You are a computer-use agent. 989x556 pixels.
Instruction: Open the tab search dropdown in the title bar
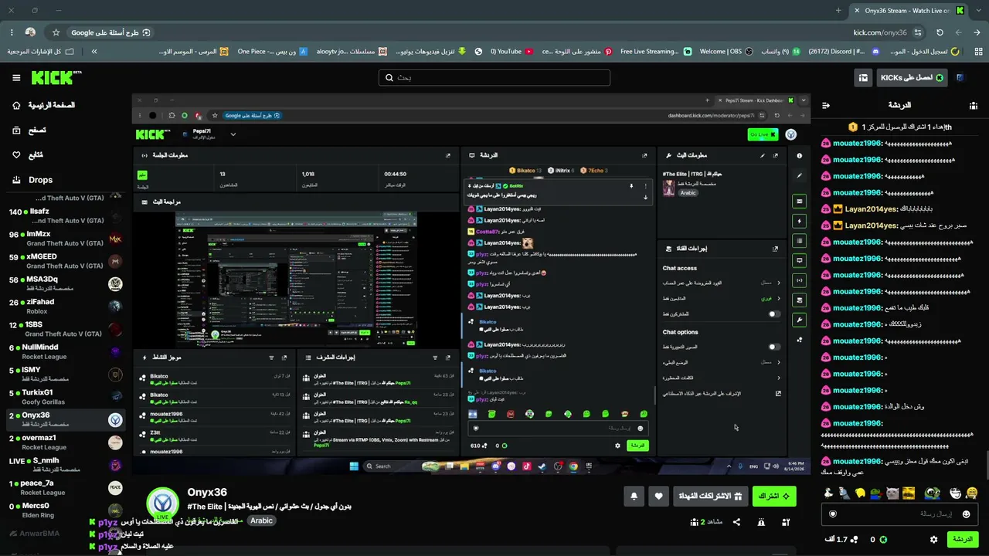click(977, 10)
